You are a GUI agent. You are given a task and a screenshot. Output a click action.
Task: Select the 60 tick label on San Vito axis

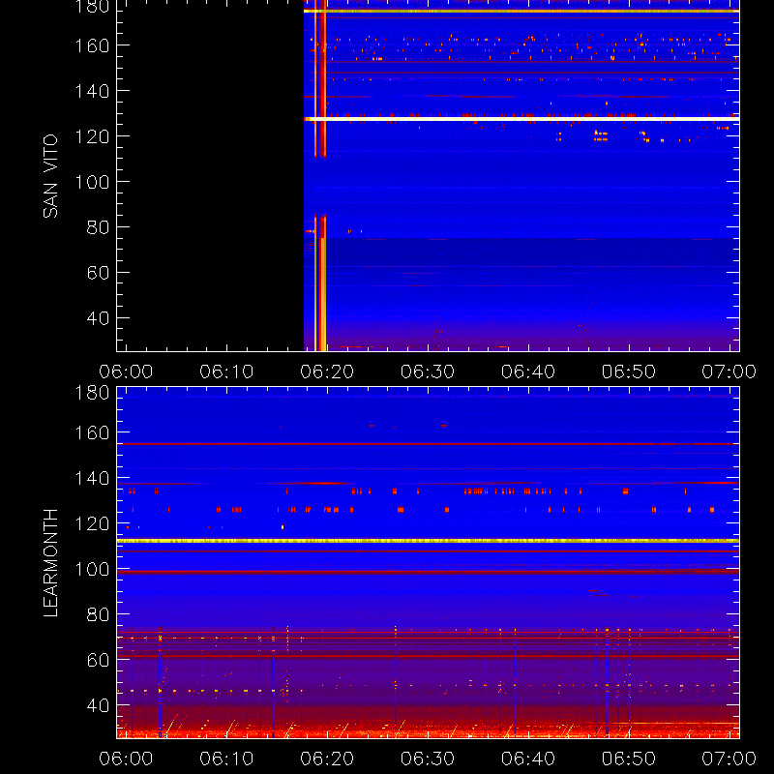coord(98,273)
